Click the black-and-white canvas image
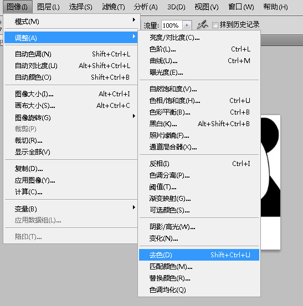The image size is (303, 306). 270,182
